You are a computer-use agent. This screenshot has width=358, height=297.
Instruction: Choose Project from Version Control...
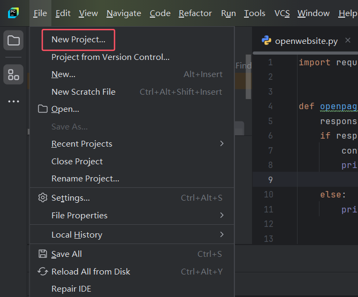[110, 57]
